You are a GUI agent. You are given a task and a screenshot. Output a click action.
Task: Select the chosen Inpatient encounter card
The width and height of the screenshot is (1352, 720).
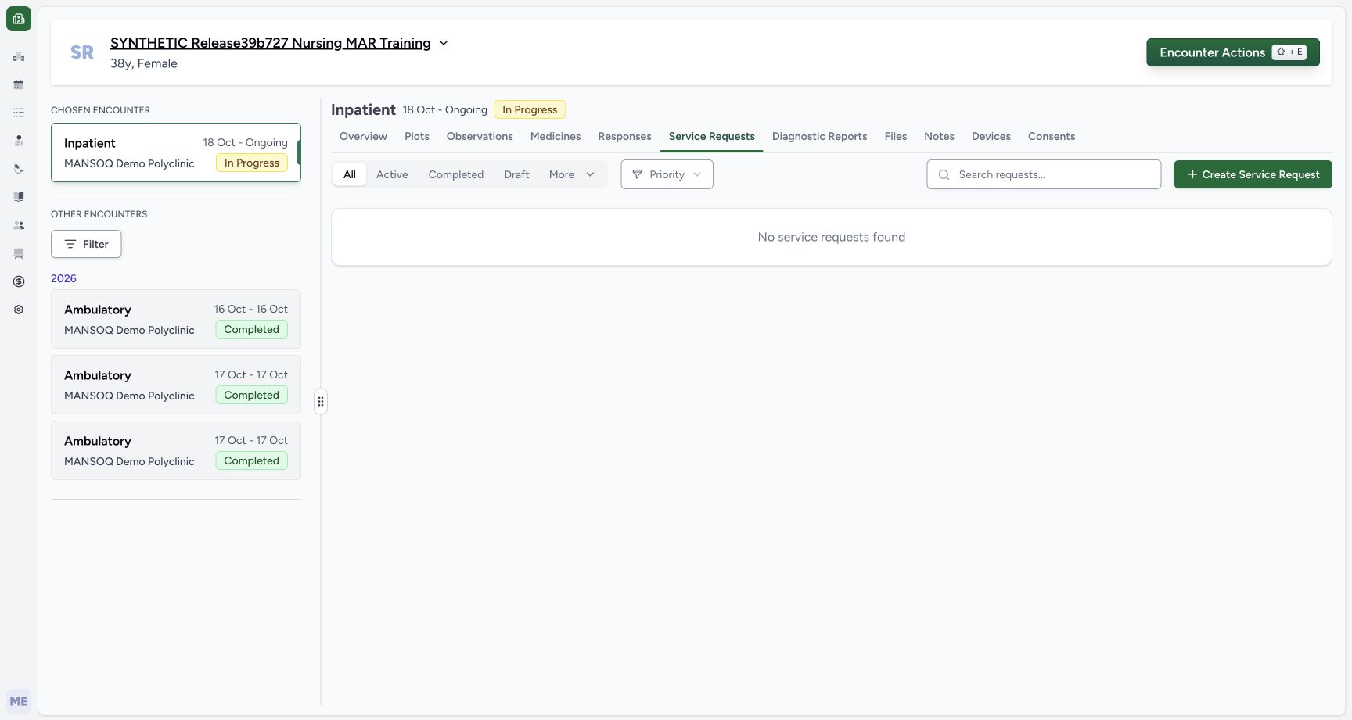click(176, 152)
